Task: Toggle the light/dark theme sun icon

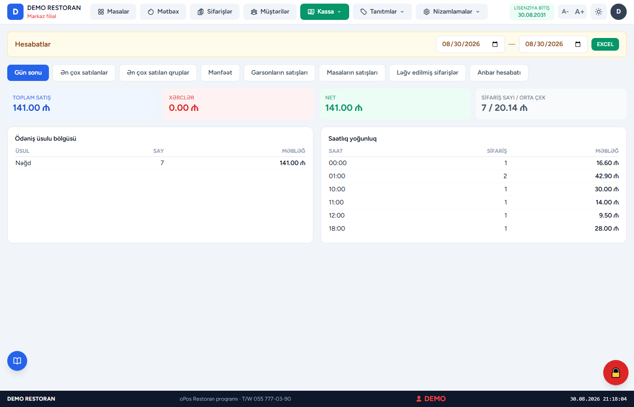Action: click(x=599, y=12)
